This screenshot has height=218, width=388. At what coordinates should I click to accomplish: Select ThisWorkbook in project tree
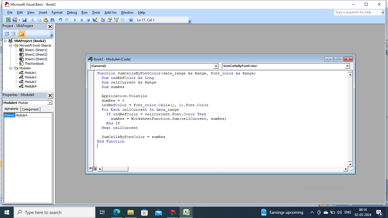pos(34,64)
